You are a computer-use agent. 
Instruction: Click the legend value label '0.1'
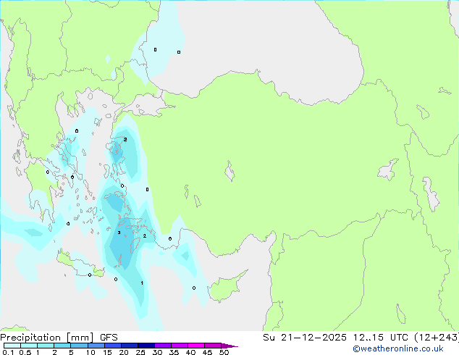point(8,352)
